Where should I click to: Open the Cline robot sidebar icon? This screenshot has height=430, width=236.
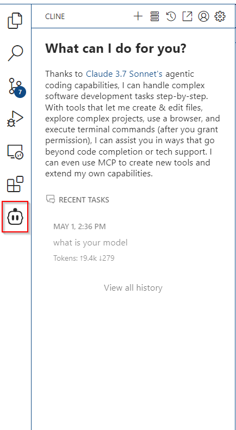[15, 217]
